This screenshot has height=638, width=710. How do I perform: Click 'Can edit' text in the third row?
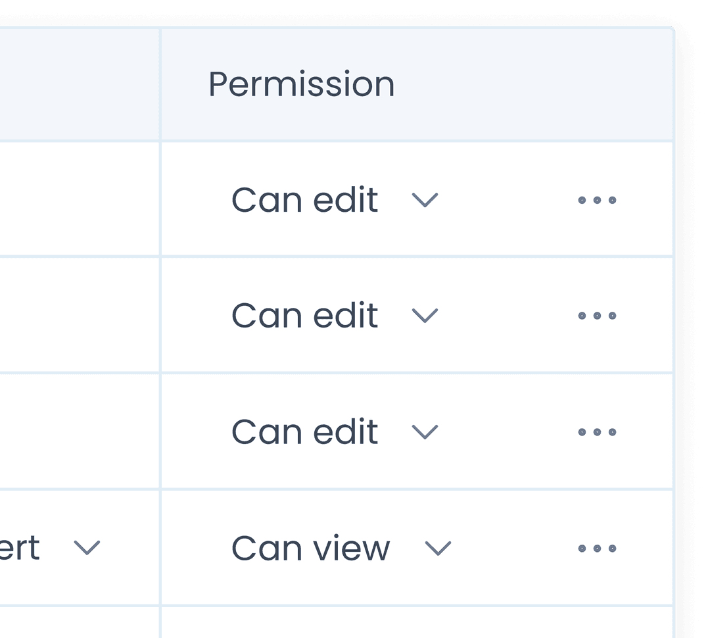(x=304, y=432)
